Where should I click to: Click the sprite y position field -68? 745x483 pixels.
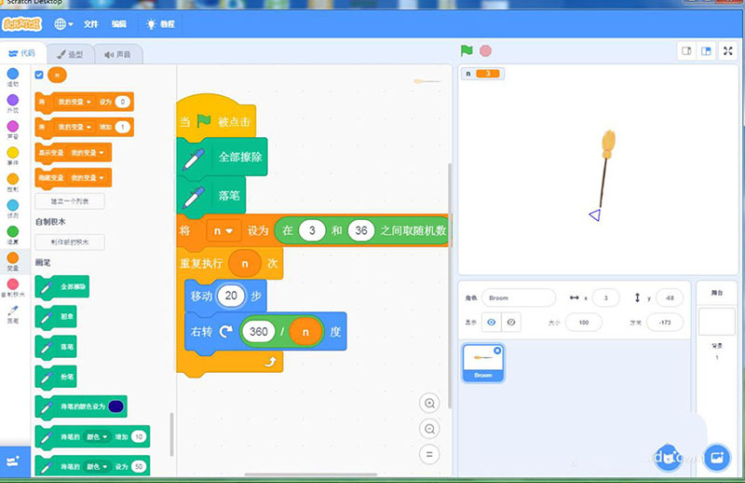tap(670, 297)
